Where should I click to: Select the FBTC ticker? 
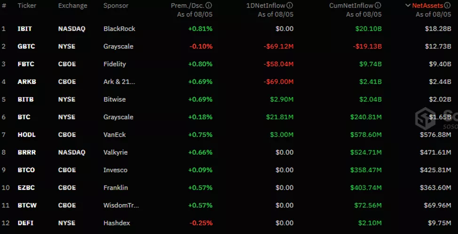[x=26, y=64]
